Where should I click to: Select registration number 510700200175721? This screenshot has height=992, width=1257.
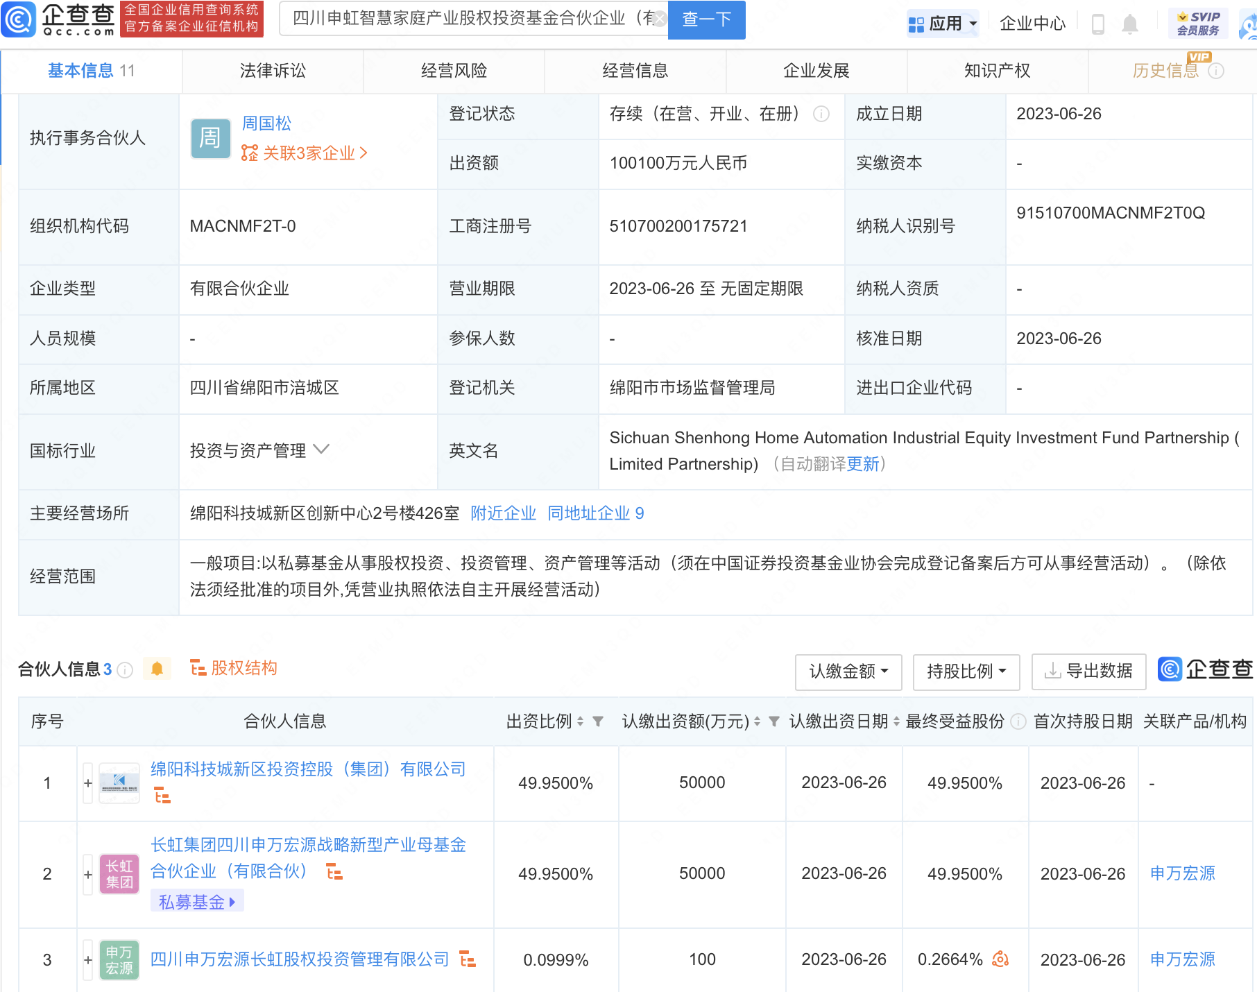(678, 226)
